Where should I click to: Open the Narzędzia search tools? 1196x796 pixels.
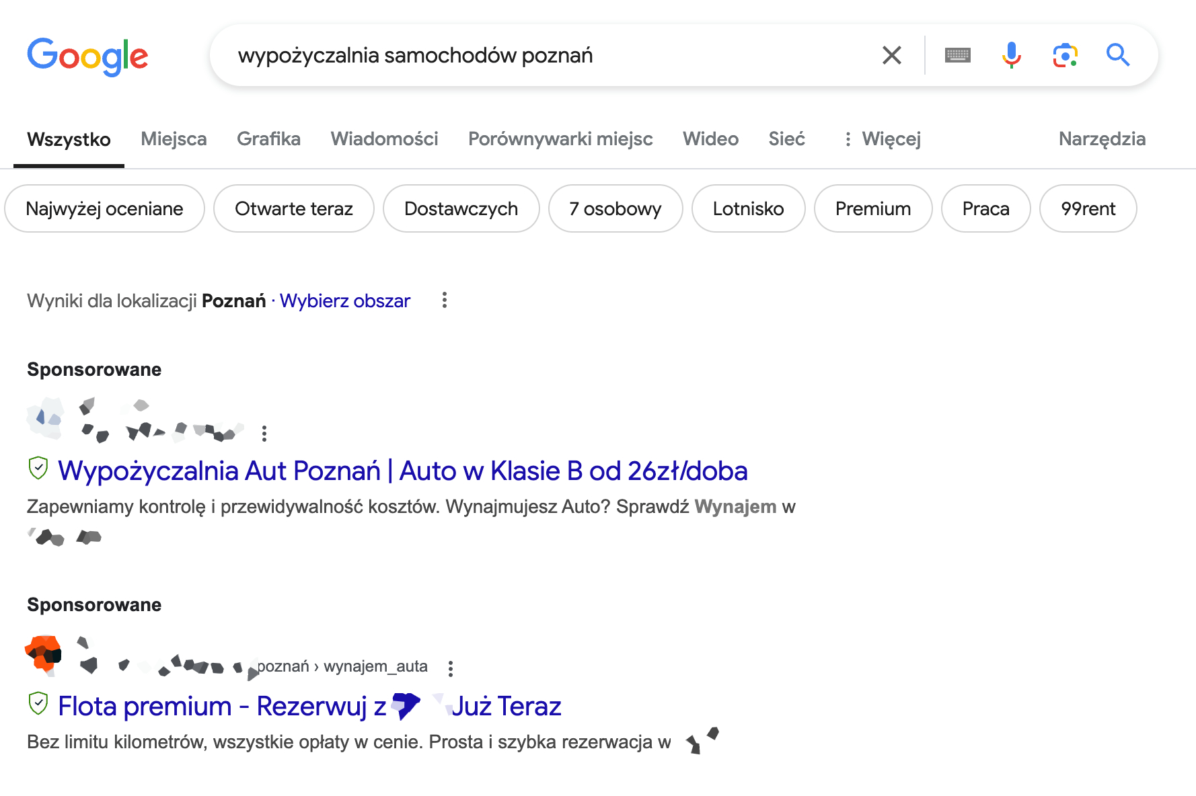(x=1102, y=139)
